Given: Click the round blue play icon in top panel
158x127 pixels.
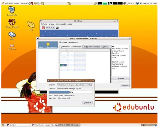Looking at the screenshot, I should [x=137, y=3].
